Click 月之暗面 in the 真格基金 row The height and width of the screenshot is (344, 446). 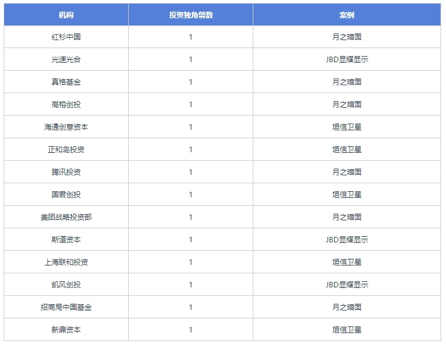(x=347, y=82)
